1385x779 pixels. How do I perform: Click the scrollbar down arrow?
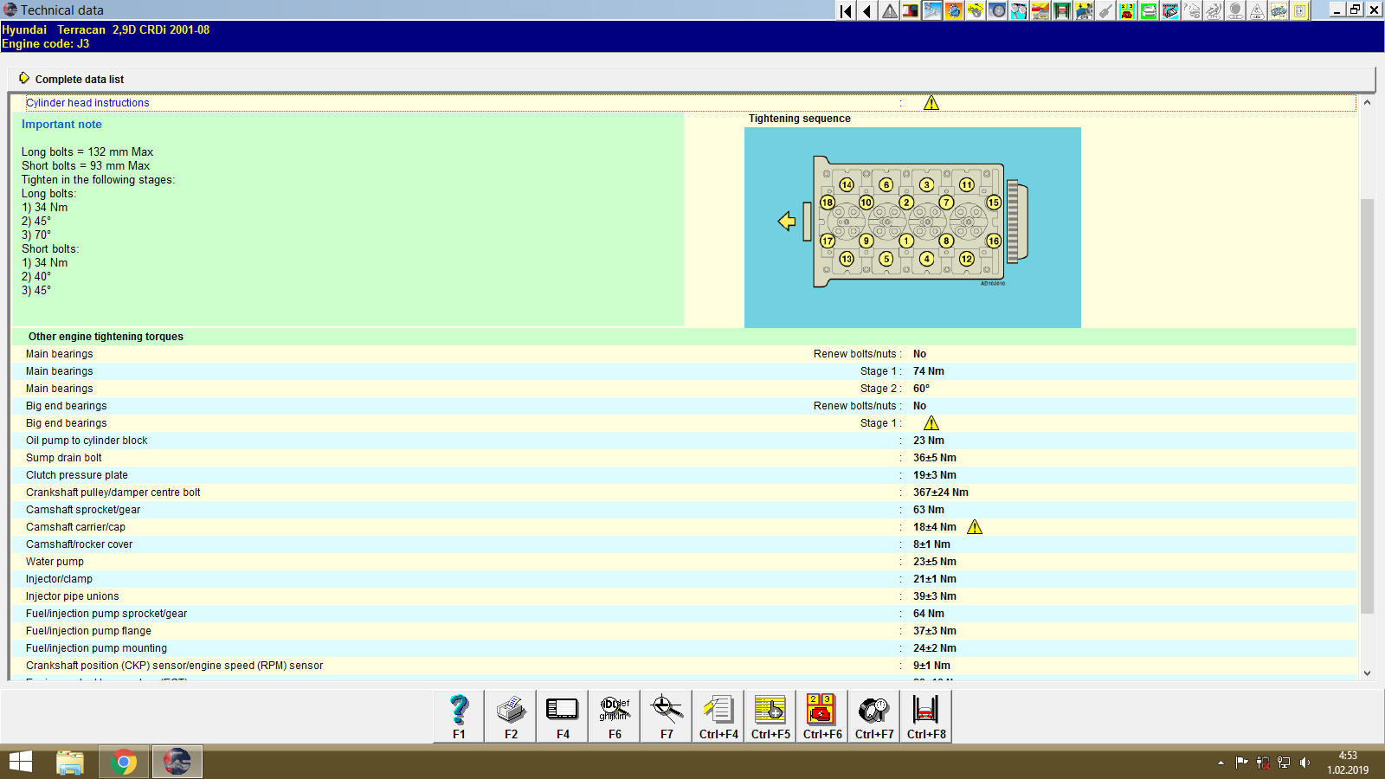tap(1368, 673)
